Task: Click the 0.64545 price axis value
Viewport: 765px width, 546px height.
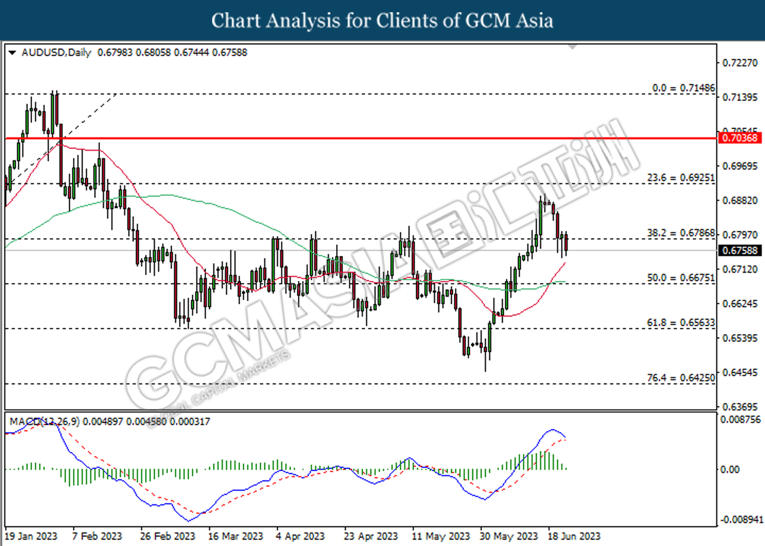Action: [x=740, y=372]
